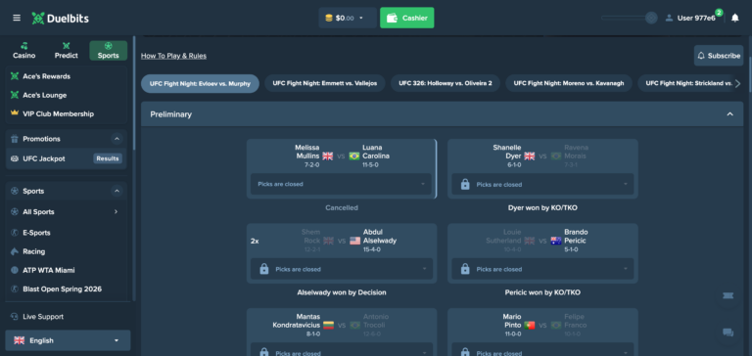This screenshot has height=356, width=752.
Task: Click the Blast Open Spring 2026 icon
Action: pos(15,289)
